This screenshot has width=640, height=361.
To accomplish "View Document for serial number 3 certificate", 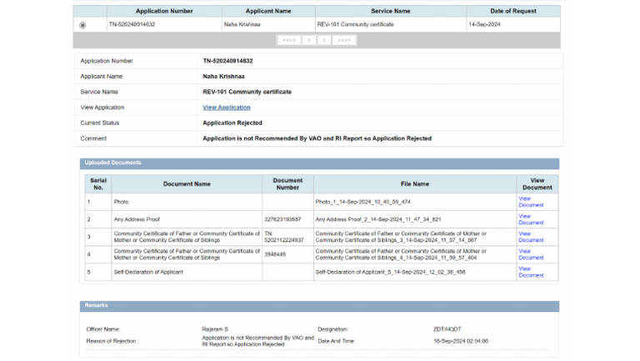I will pyautogui.click(x=531, y=237).
